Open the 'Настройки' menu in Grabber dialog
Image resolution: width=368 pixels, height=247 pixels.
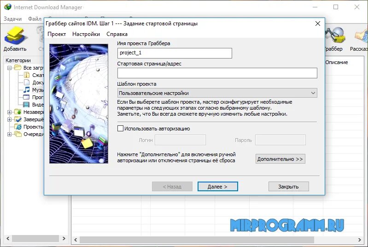[86, 34]
